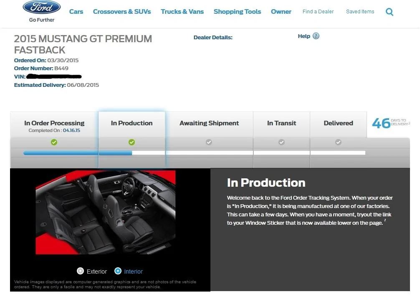Select the Awaiting Shipment tab
The height and width of the screenshot is (302, 420).
coord(209,125)
